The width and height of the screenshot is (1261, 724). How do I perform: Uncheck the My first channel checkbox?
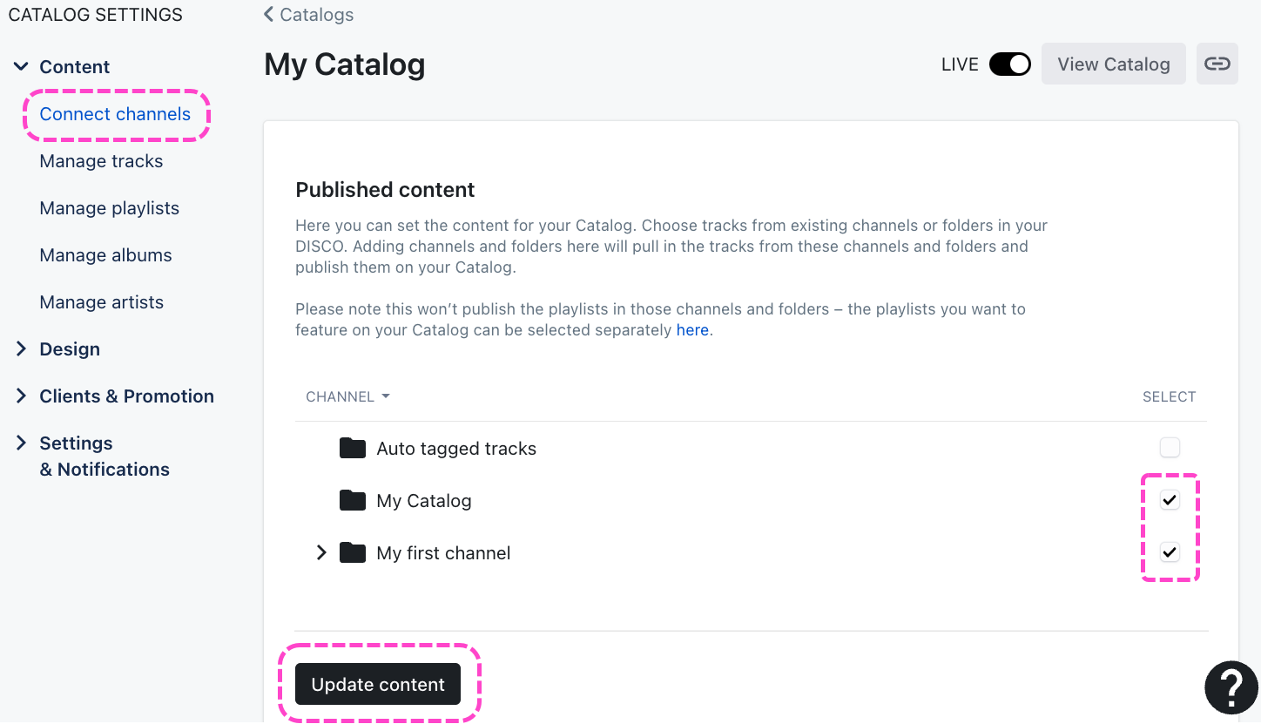[x=1170, y=552]
